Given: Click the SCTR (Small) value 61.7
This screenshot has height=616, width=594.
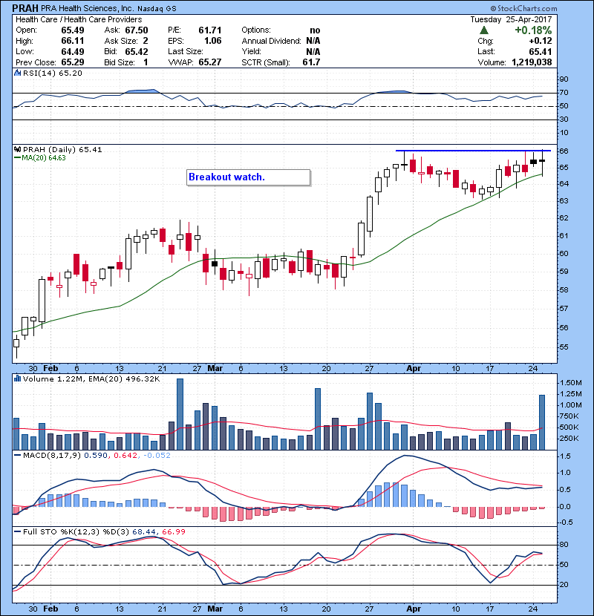Looking at the screenshot, I should pyautogui.click(x=311, y=62).
